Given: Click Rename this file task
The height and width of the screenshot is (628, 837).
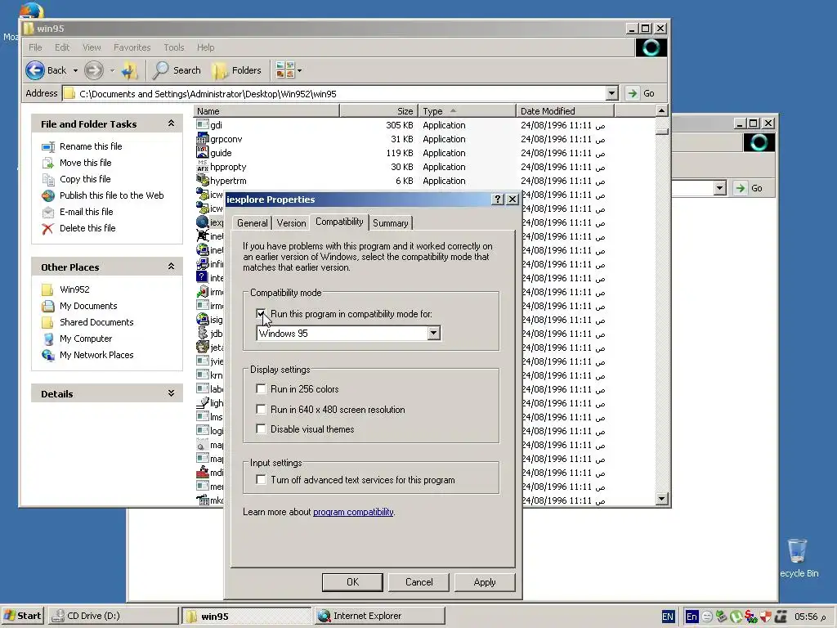Looking at the screenshot, I should click(x=91, y=146).
